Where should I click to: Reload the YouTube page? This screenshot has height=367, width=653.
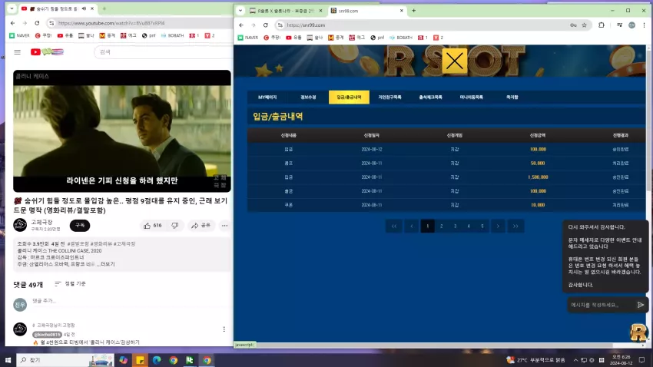[x=37, y=23]
